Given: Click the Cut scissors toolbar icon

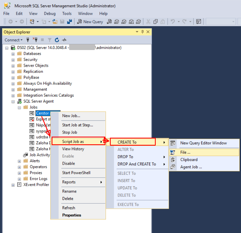Looking at the screenshot, I should 148,22.
